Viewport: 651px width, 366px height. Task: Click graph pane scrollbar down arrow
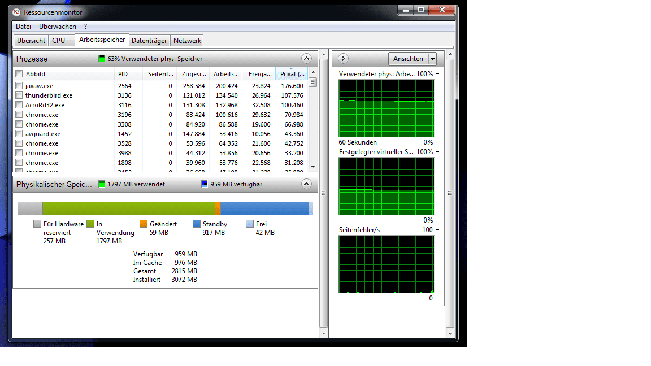450,334
